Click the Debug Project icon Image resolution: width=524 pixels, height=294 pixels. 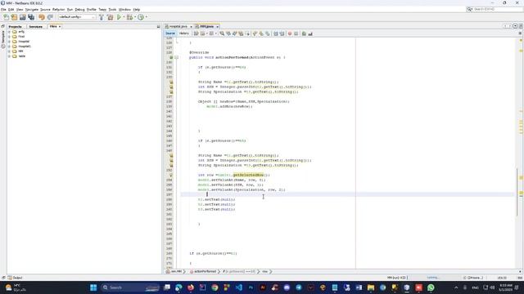[129, 17]
